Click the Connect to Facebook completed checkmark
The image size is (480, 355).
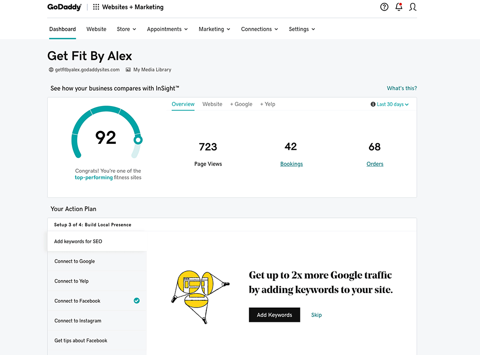coord(137,301)
